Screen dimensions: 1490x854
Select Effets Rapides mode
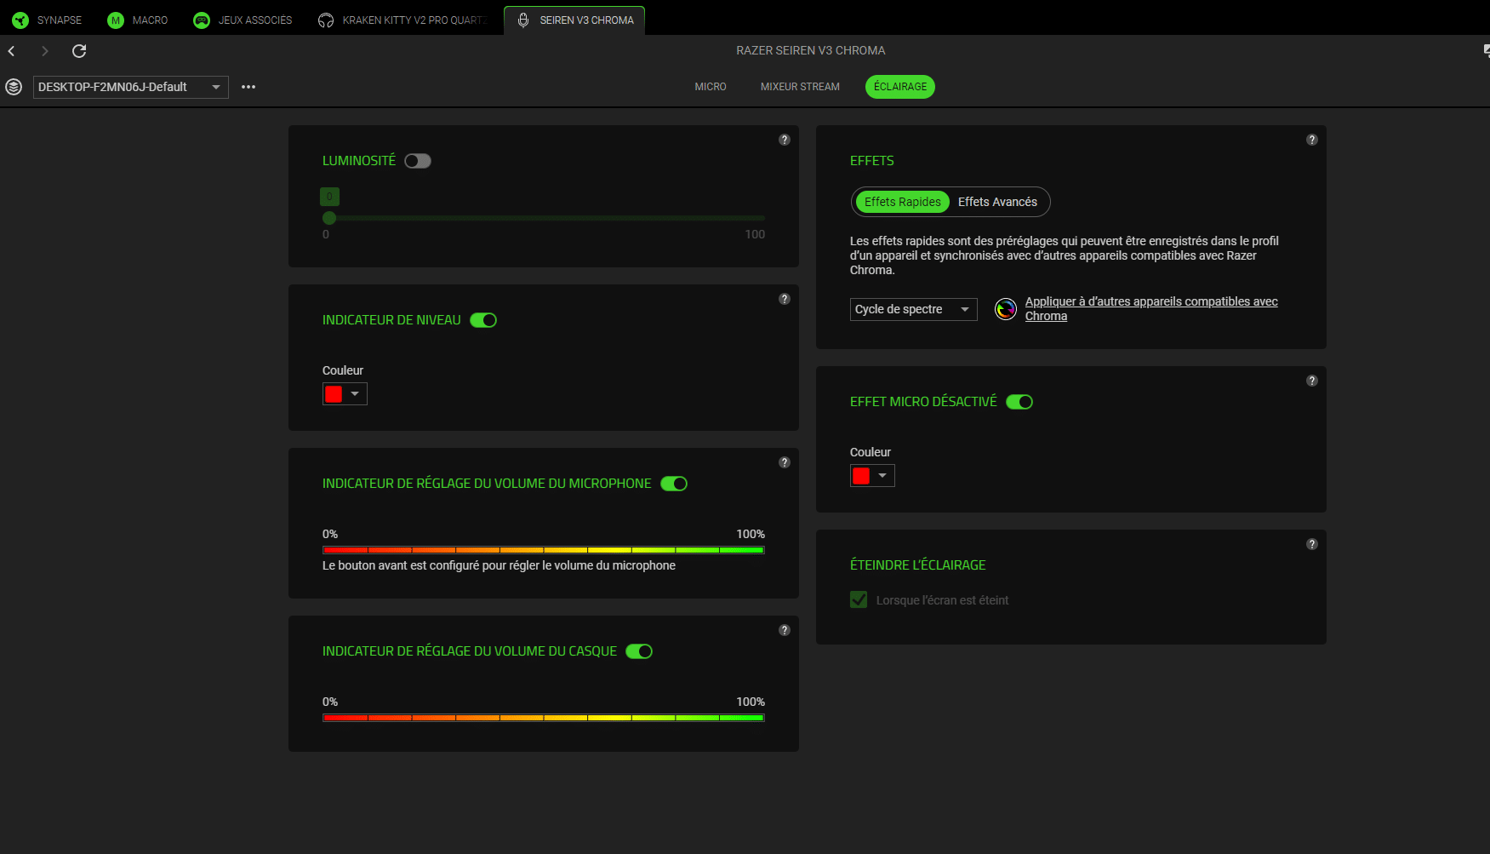[903, 202]
